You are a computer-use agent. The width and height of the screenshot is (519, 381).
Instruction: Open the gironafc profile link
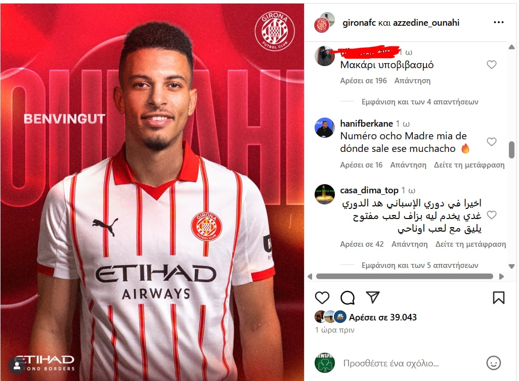pos(359,23)
